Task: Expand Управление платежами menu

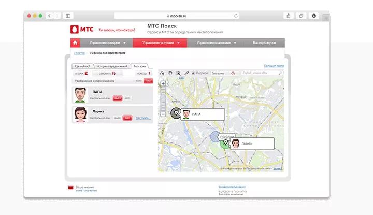Action: click(x=216, y=43)
